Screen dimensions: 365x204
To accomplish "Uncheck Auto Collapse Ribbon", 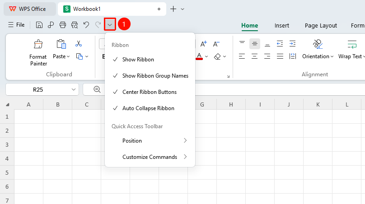I will [x=150, y=108].
